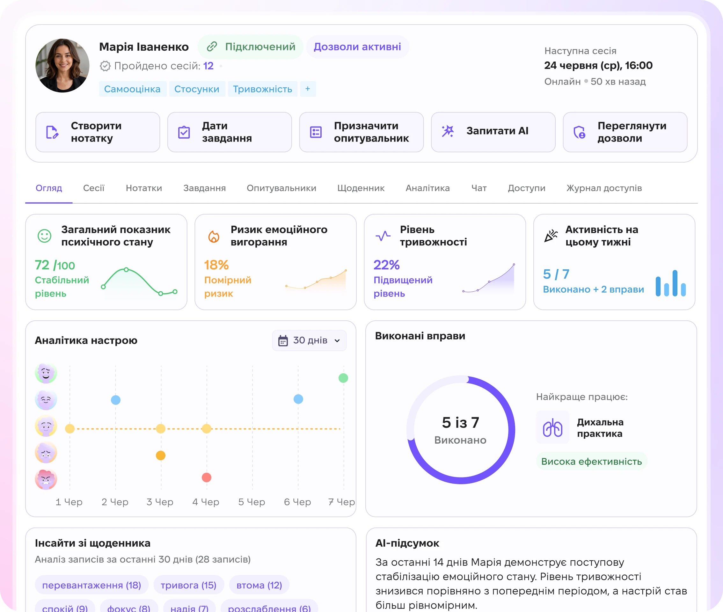Image resolution: width=723 pixels, height=612 pixels.
Task: Click the questionnaire list icon
Action: [x=316, y=132]
